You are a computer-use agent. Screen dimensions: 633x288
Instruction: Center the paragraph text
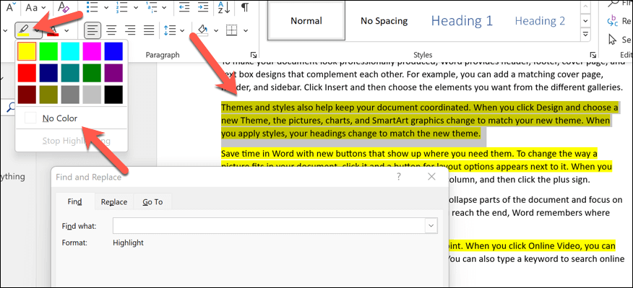pyautogui.click(x=111, y=30)
